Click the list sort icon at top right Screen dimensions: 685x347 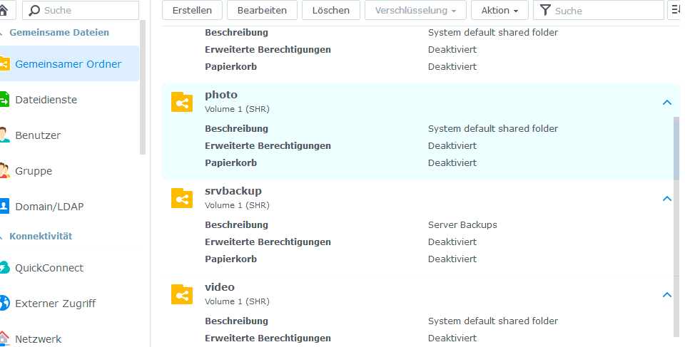tap(676, 10)
